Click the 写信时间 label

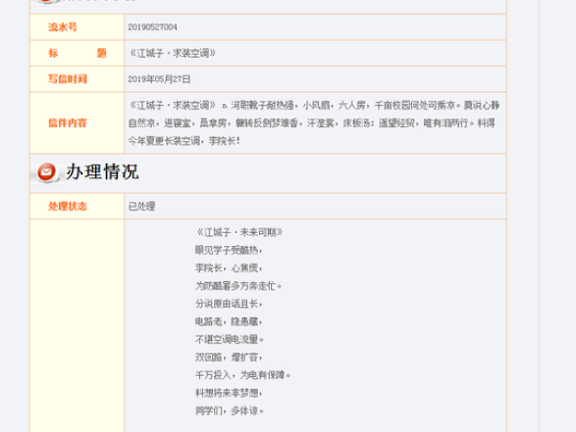pos(68,79)
